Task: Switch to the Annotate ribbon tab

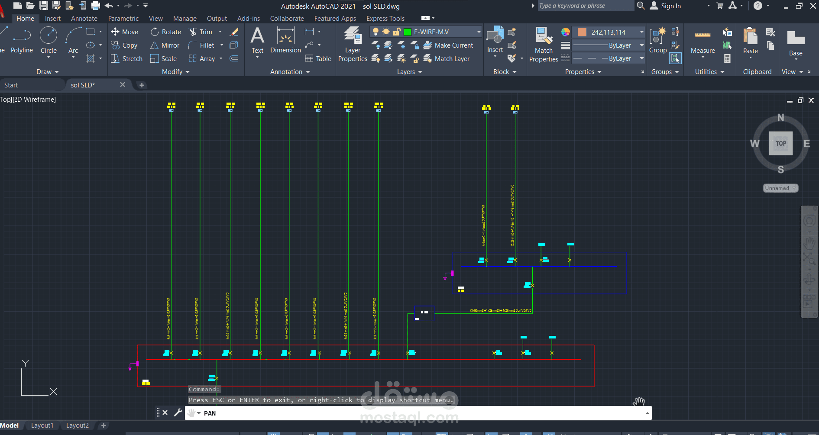Action: point(84,19)
